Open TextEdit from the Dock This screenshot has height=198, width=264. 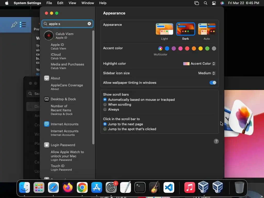click(126, 187)
